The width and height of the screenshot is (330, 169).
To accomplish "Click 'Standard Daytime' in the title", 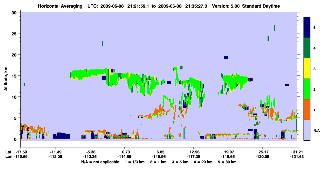I will [x=261, y=6].
